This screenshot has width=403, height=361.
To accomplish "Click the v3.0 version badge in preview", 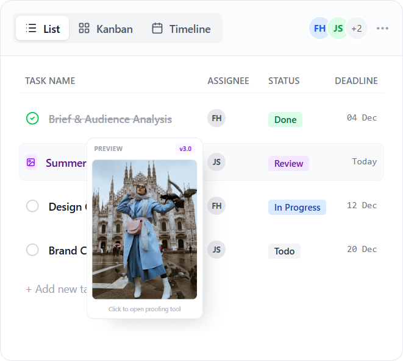I will [184, 149].
